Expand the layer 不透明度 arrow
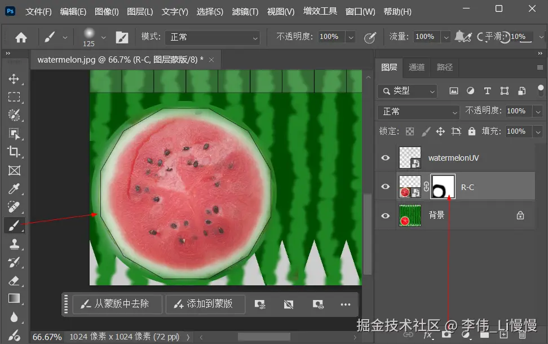The height and width of the screenshot is (344, 548). tap(538, 112)
